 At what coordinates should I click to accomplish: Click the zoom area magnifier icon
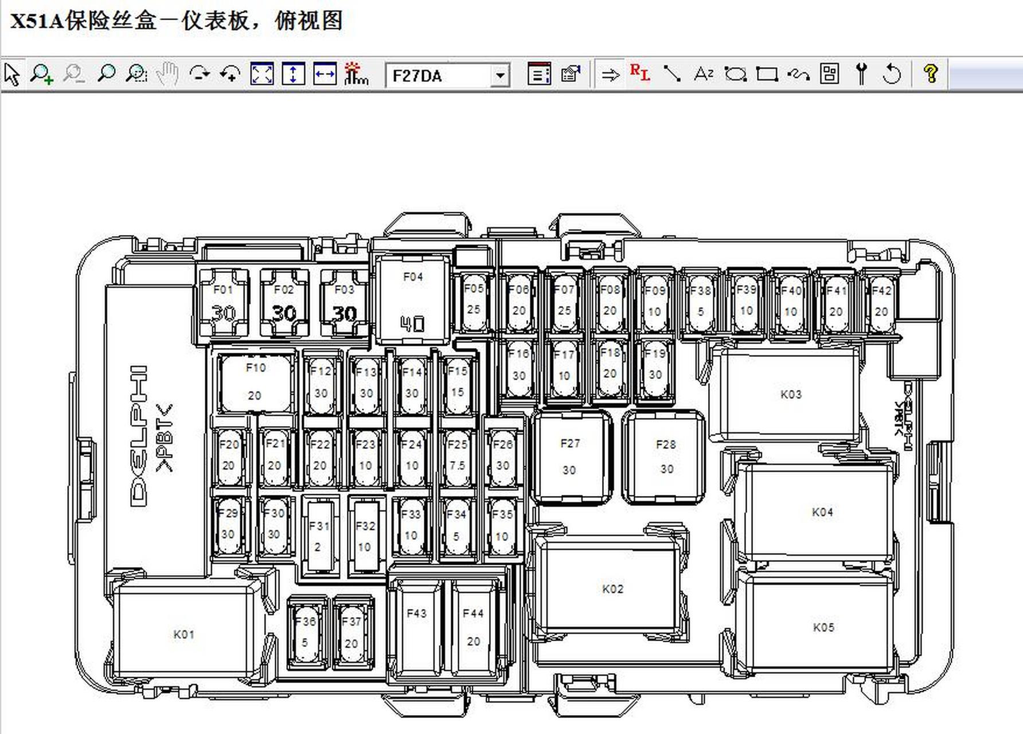136,75
